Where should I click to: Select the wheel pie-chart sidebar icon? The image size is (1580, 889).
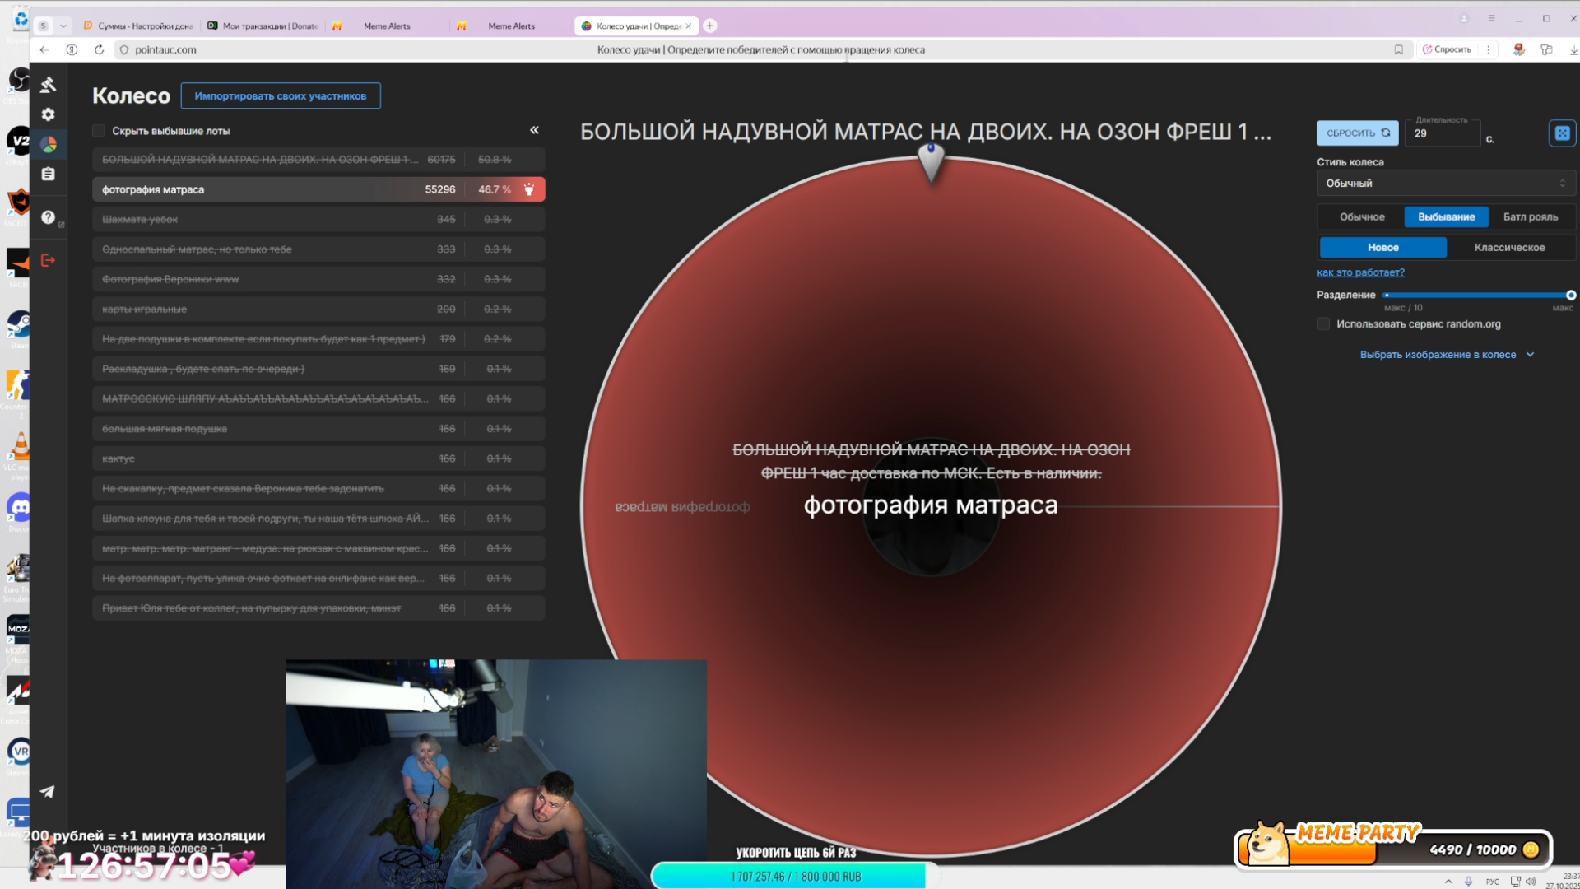(x=49, y=145)
